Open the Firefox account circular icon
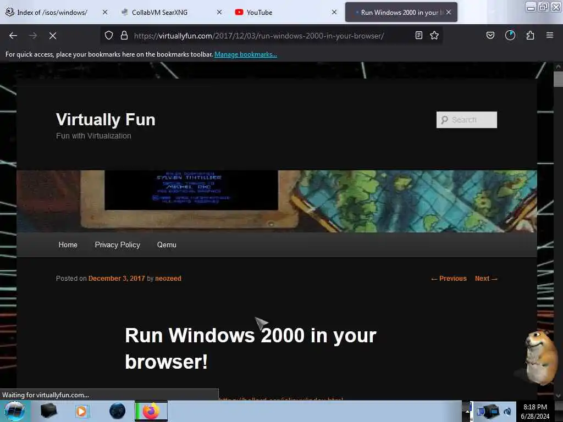The width and height of the screenshot is (563, 422). coord(510,35)
